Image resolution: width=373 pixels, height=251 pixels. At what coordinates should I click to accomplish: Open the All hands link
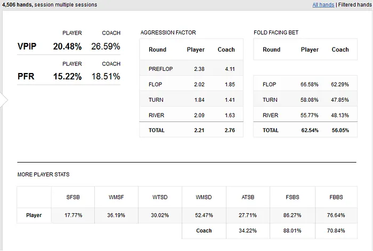point(323,5)
